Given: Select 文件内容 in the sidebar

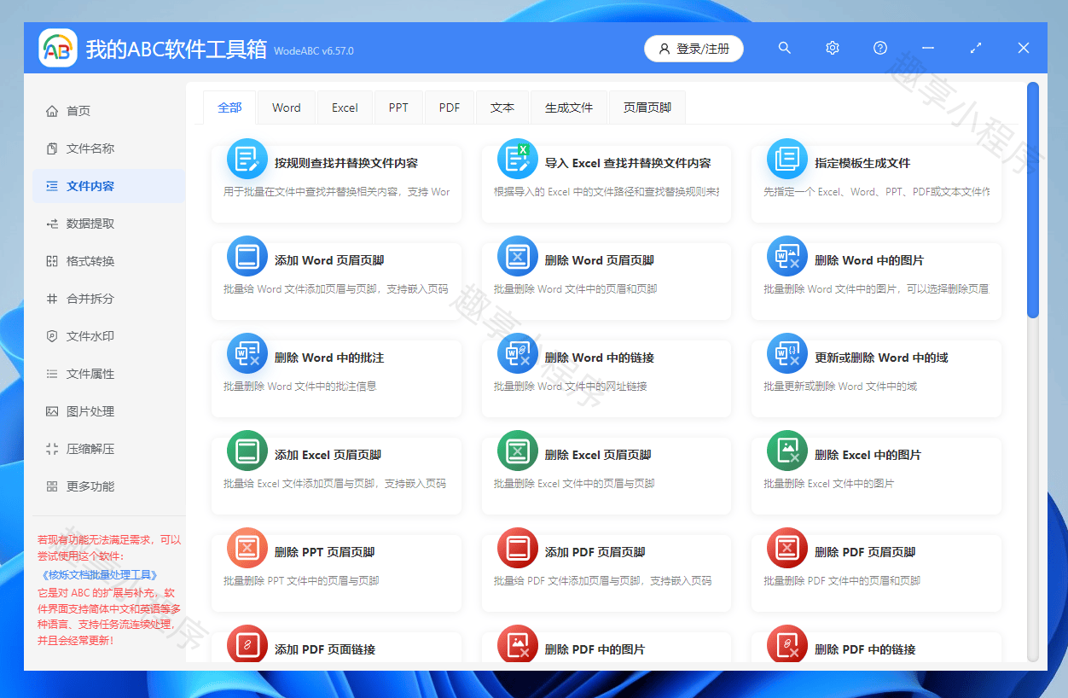Looking at the screenshot, I should (108, 186).
